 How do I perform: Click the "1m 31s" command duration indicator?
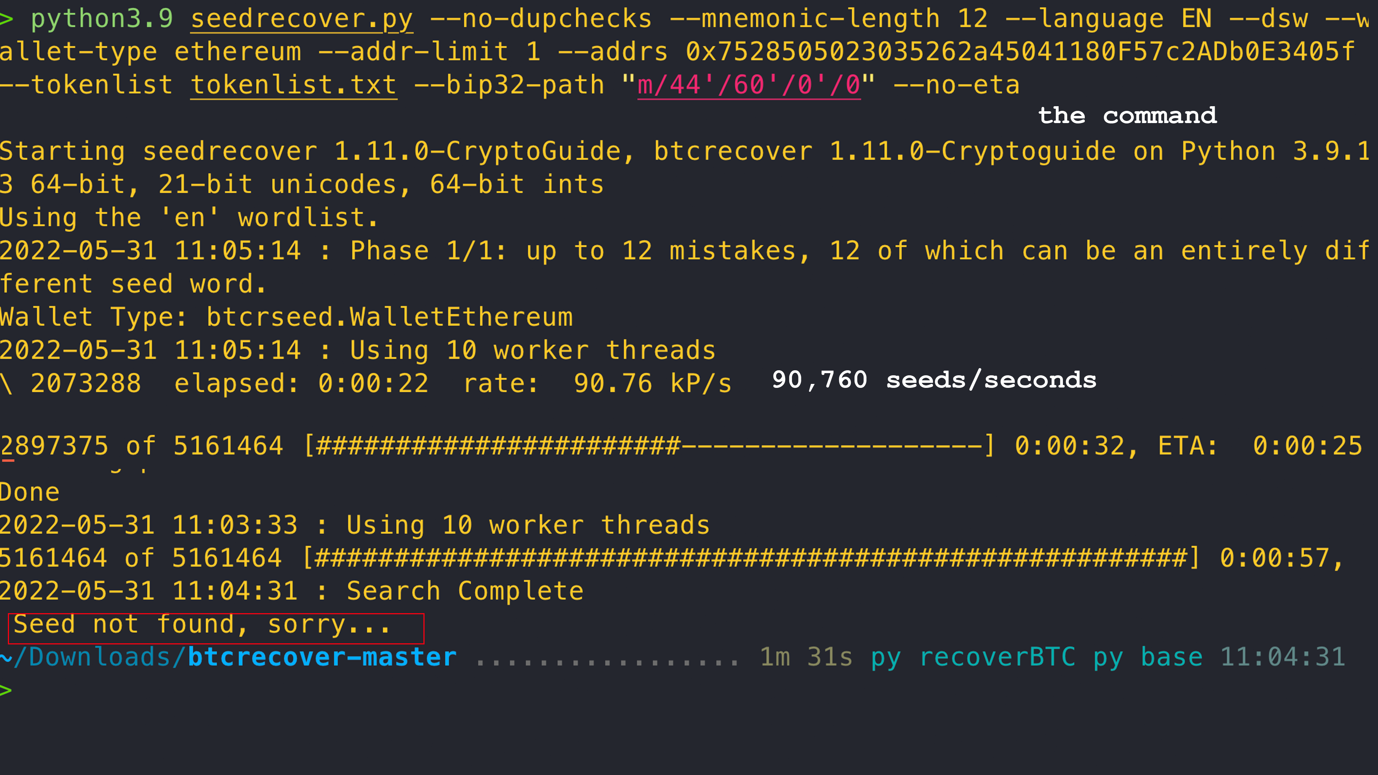click(806, 657)
